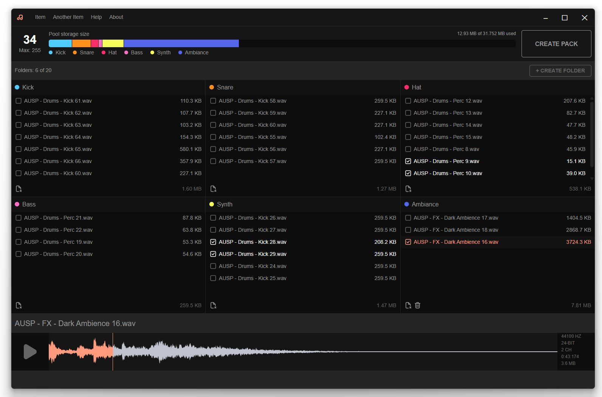Screen dimensions: 602x397
Task: Uncheck the Kick 28.wav checkbox
Action: tap(213, 242)
